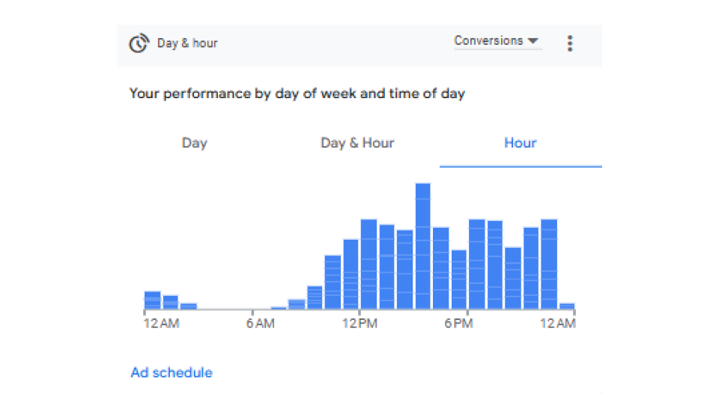This screenshot has height=418, width=719.
Task: Click the Day & hour clock icon
Action: tap(139, 43)
